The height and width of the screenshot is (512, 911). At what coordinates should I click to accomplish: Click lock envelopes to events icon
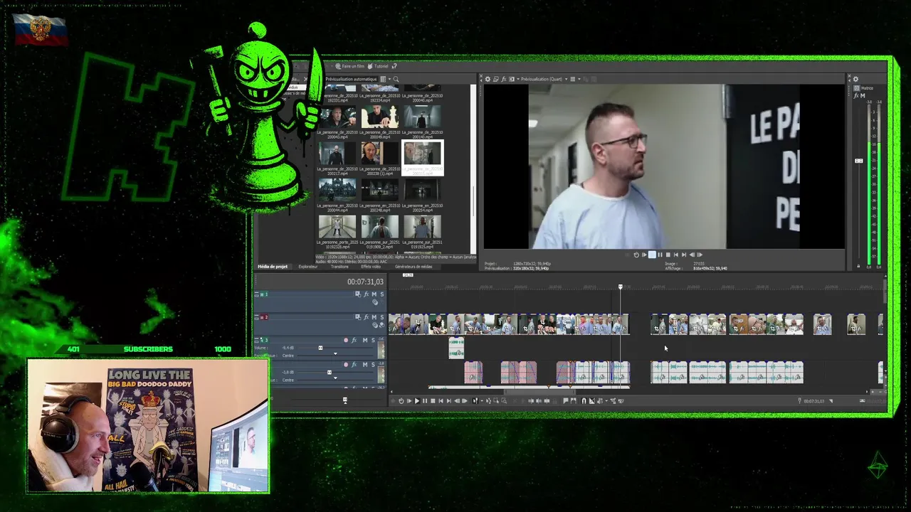coord(613,400)
